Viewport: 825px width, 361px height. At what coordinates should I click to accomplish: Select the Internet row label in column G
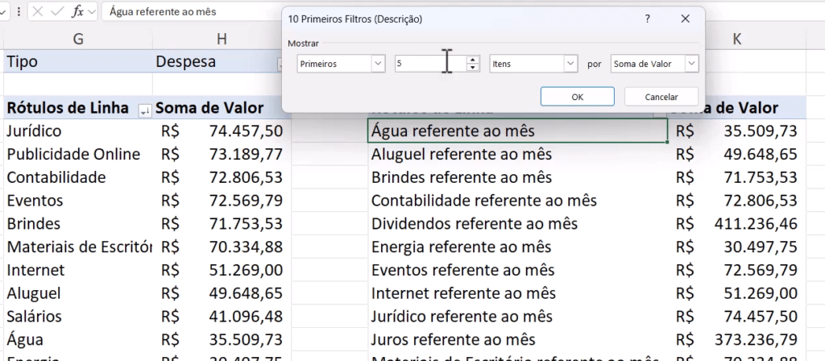[78, 270]
